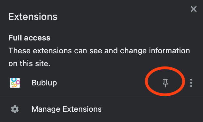Click the Manage Extensions gear icon
This screenshot has width=203, height=122.
15,109
